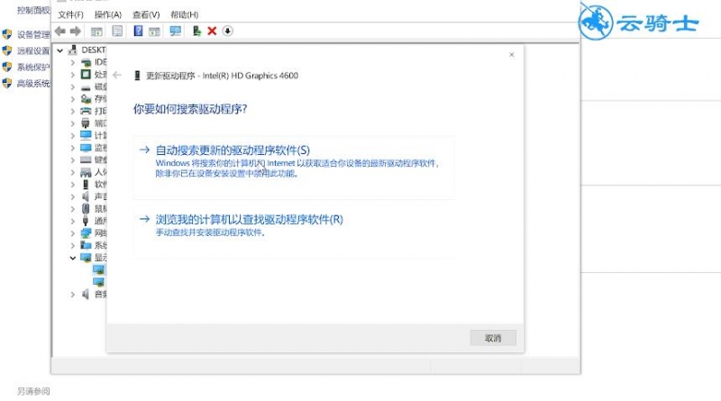Toggle the action pane icon right of Help
The height and width of the screenshot is (401, 721).
coord(154,32)
